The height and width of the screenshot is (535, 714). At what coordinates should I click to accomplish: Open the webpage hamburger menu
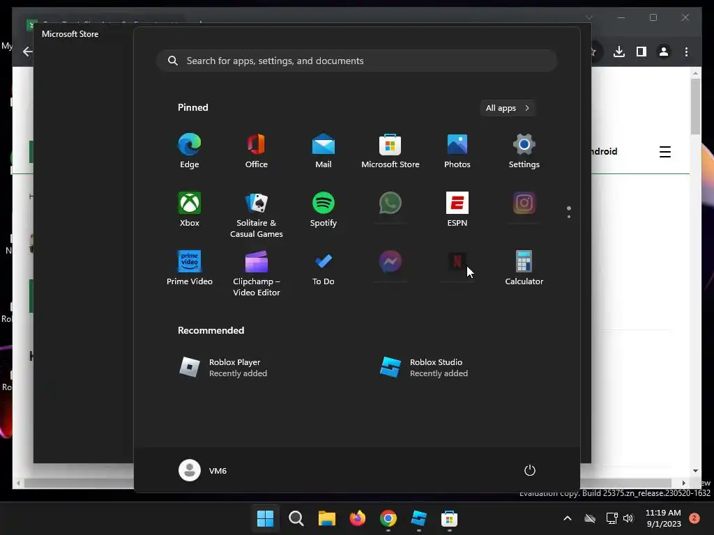point(664,151)
